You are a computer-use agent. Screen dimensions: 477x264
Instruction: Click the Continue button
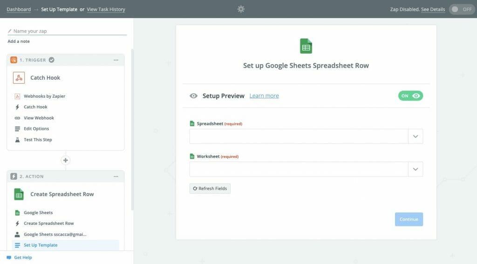click(x=409, y=219)
